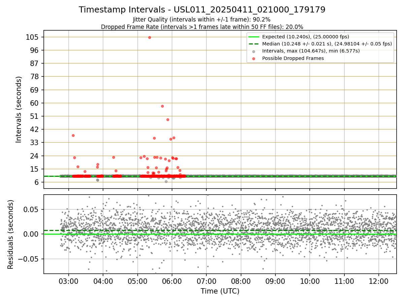Click the x-axis tick label '06:00'
The height and width of the screenshot is (303, 404).
[x=172, y=281]
